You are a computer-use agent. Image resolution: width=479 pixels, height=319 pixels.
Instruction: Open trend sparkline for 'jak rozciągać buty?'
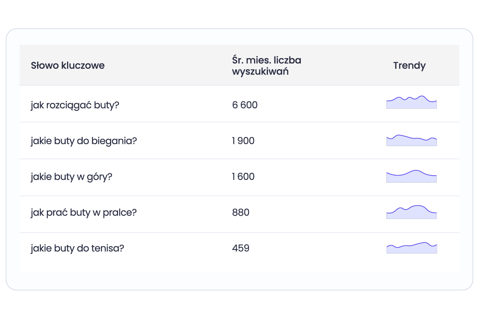point(412,102)
